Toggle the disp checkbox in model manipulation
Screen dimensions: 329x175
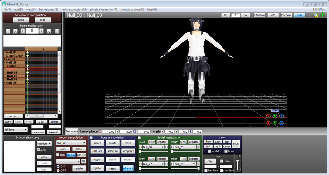click(58, 155)
